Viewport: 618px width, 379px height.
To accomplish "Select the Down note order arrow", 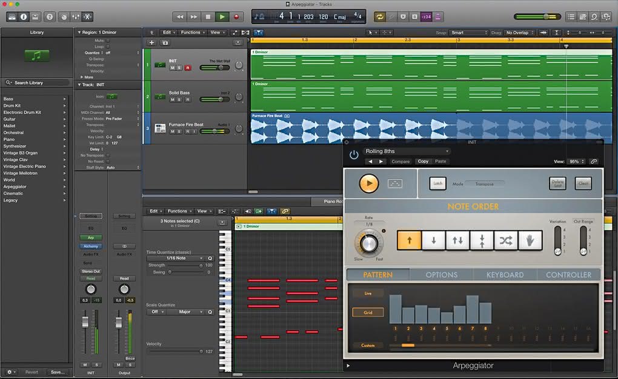I will point(434,240).
